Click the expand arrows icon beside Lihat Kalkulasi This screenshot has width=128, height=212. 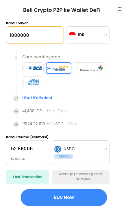pos(16,98)
